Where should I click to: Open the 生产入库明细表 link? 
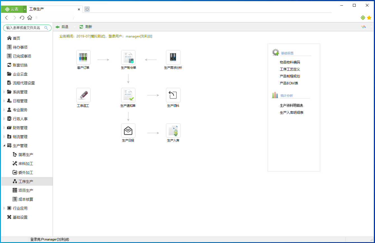291,113
